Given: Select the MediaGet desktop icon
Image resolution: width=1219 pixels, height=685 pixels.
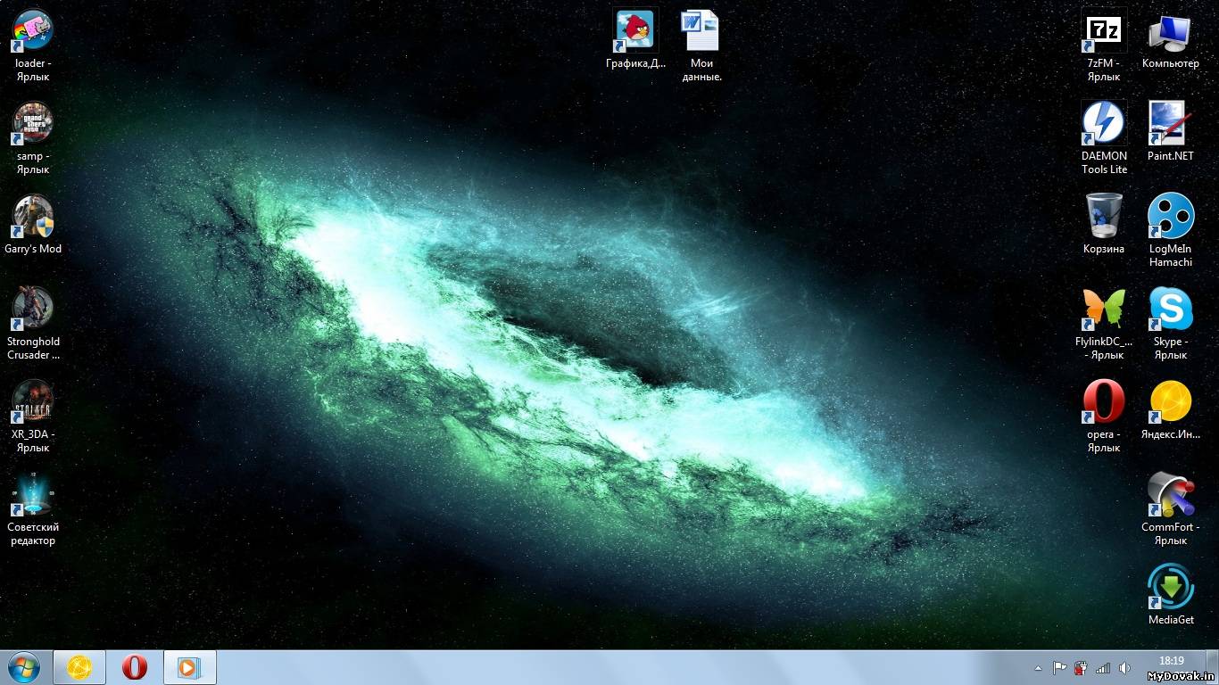Looking at the screenshot, I should [1170, 586].
